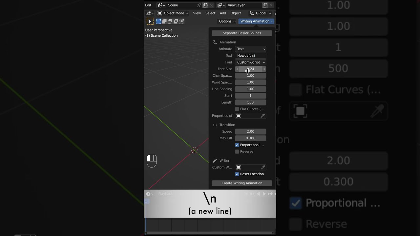Click the Max Lift field showing 0.300
This screenshot has height=236, width=420.
point(250,138)
